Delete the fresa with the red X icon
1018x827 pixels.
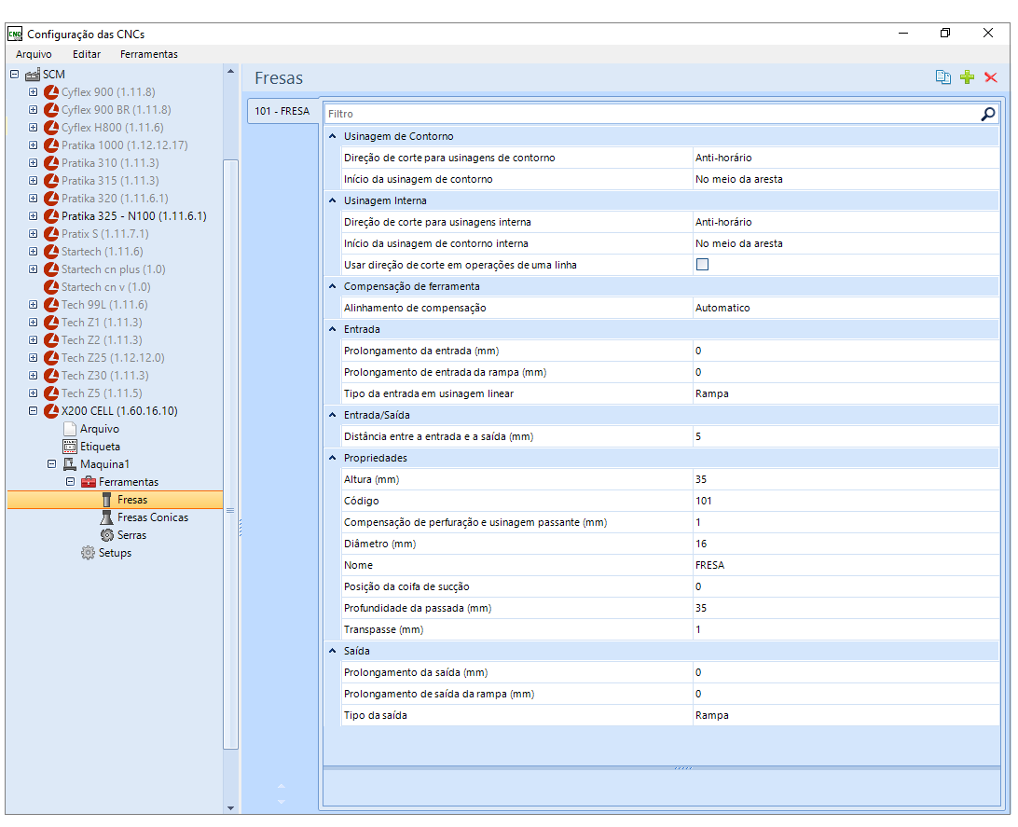(x=990, y=77)
